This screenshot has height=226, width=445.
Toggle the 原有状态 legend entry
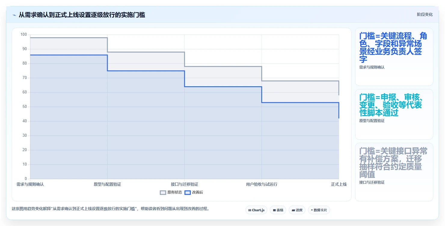[171, 192]
